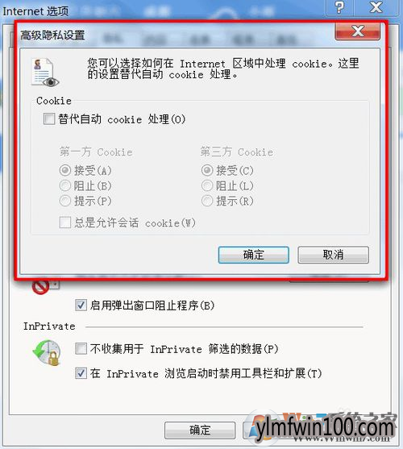This screenshot has width=403, height=449.
Task: Close the 高级隐私设置 dialog
Action: tap(358, 31)
